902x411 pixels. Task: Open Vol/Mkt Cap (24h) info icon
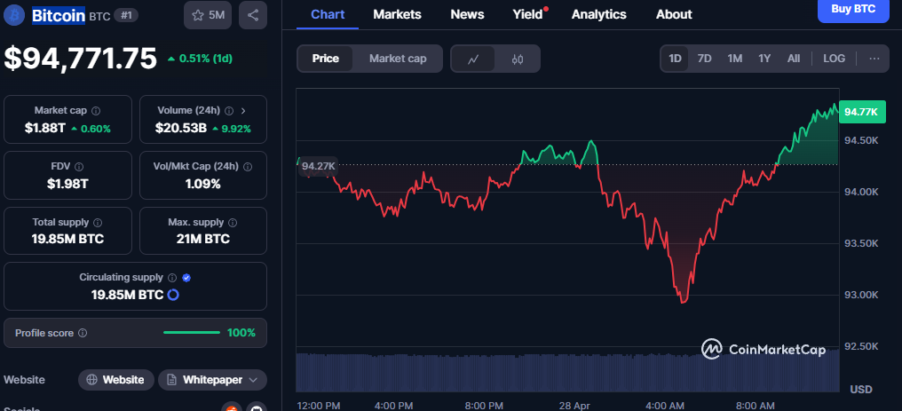[x=248, y=167]
